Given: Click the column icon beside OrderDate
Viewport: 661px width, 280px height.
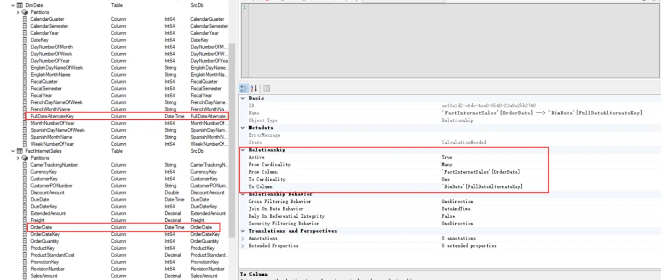Looking at the screenshot, I should pos(25,227).
